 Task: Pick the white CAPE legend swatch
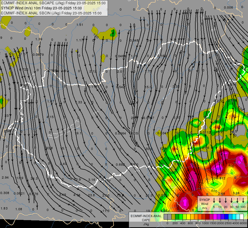pos(241,217)
